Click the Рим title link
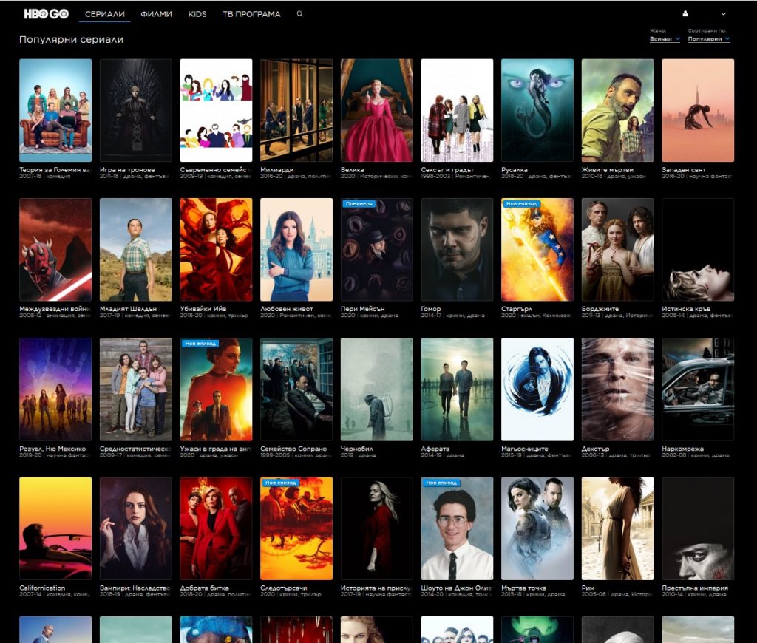Image resolution: width=757 pixels, height=643 pixels. pos(588,588)
